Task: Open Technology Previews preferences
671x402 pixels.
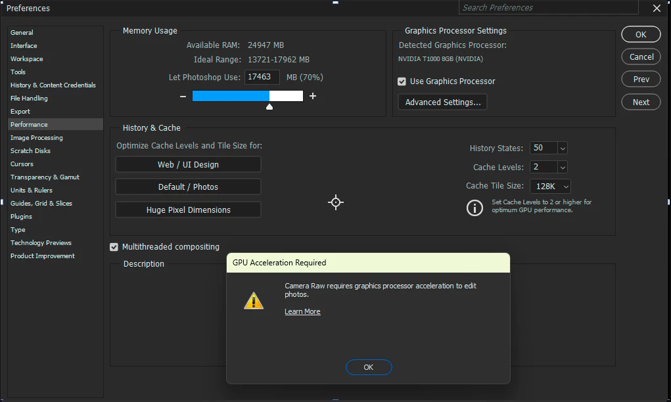Action: pos(41,243)
